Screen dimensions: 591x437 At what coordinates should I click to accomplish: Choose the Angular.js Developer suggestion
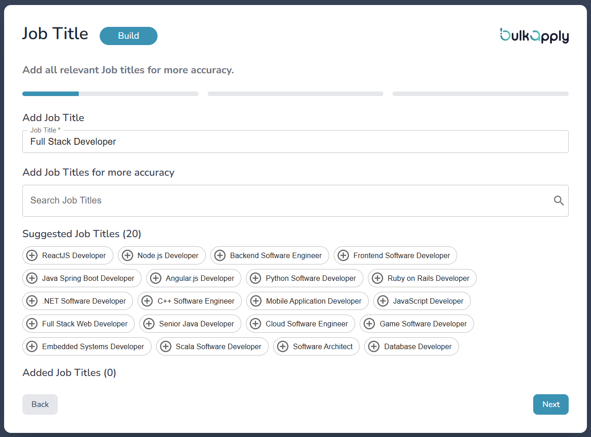(194, 278)
